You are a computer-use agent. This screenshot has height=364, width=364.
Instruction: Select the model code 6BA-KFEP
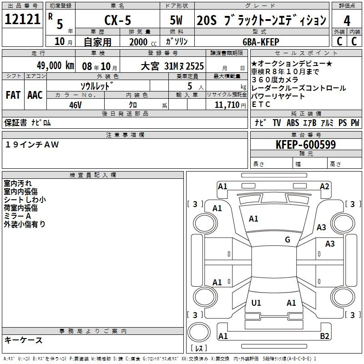point(261,42)
